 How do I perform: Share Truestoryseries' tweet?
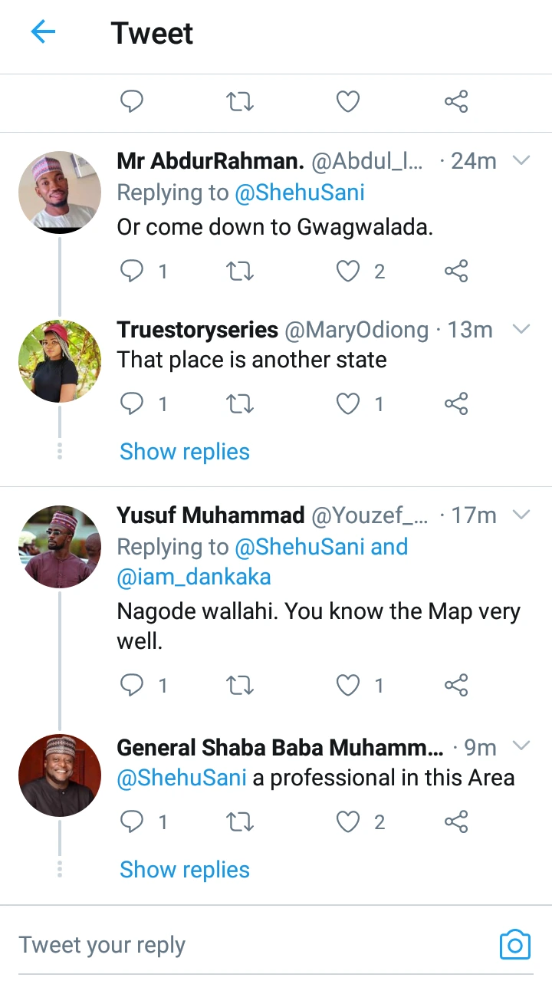pos(456,403)
